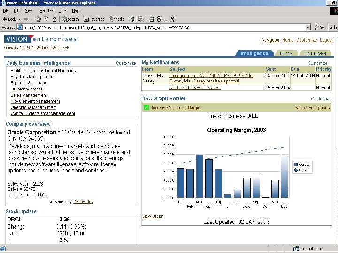Click the Go button beside Address bar
The image size is (338, 253).
(320, 27)
